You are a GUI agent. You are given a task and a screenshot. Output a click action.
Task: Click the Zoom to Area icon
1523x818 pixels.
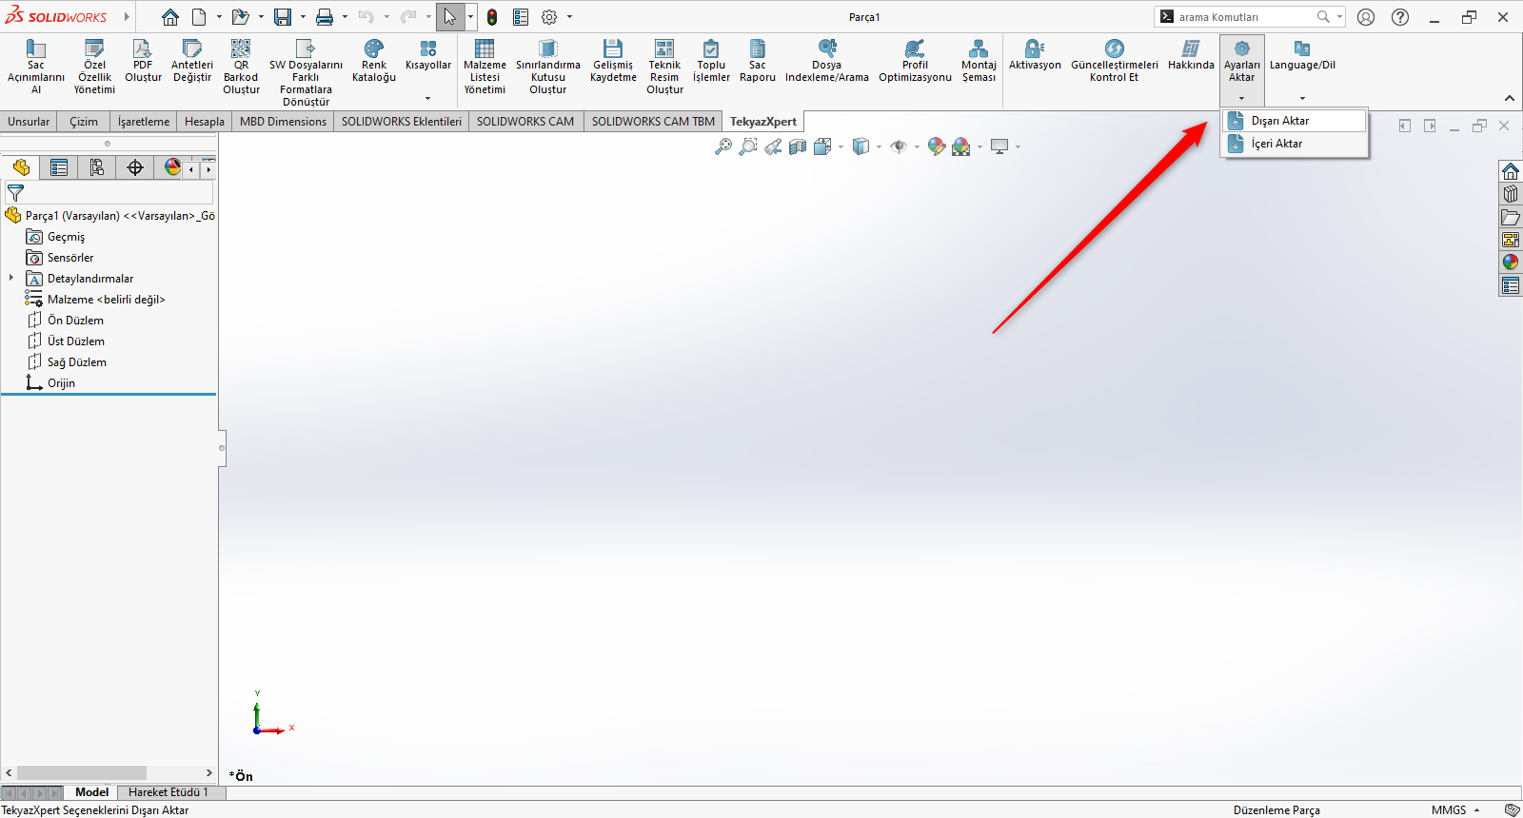(x=748, y=146)
